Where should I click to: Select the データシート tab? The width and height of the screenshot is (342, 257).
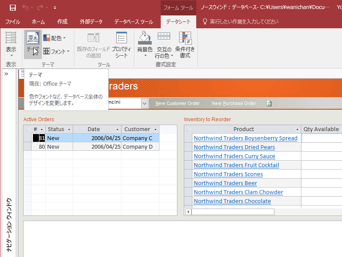tap(178, 22)
